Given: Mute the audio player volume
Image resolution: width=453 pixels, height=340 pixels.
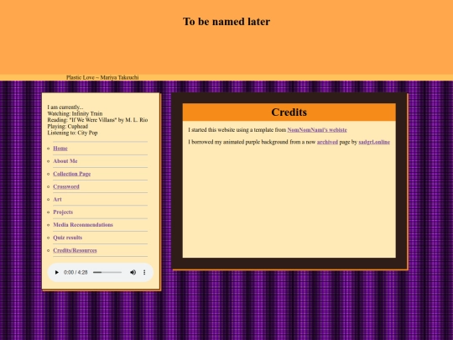Looking at the screenshot, I should 133,272.
